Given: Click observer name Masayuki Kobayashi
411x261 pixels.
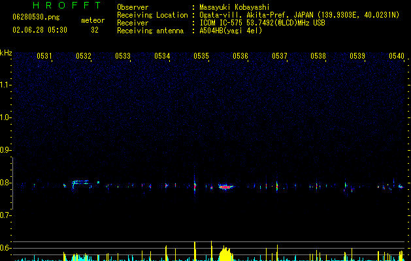Looking at the screenshot, I should (235, 7).
